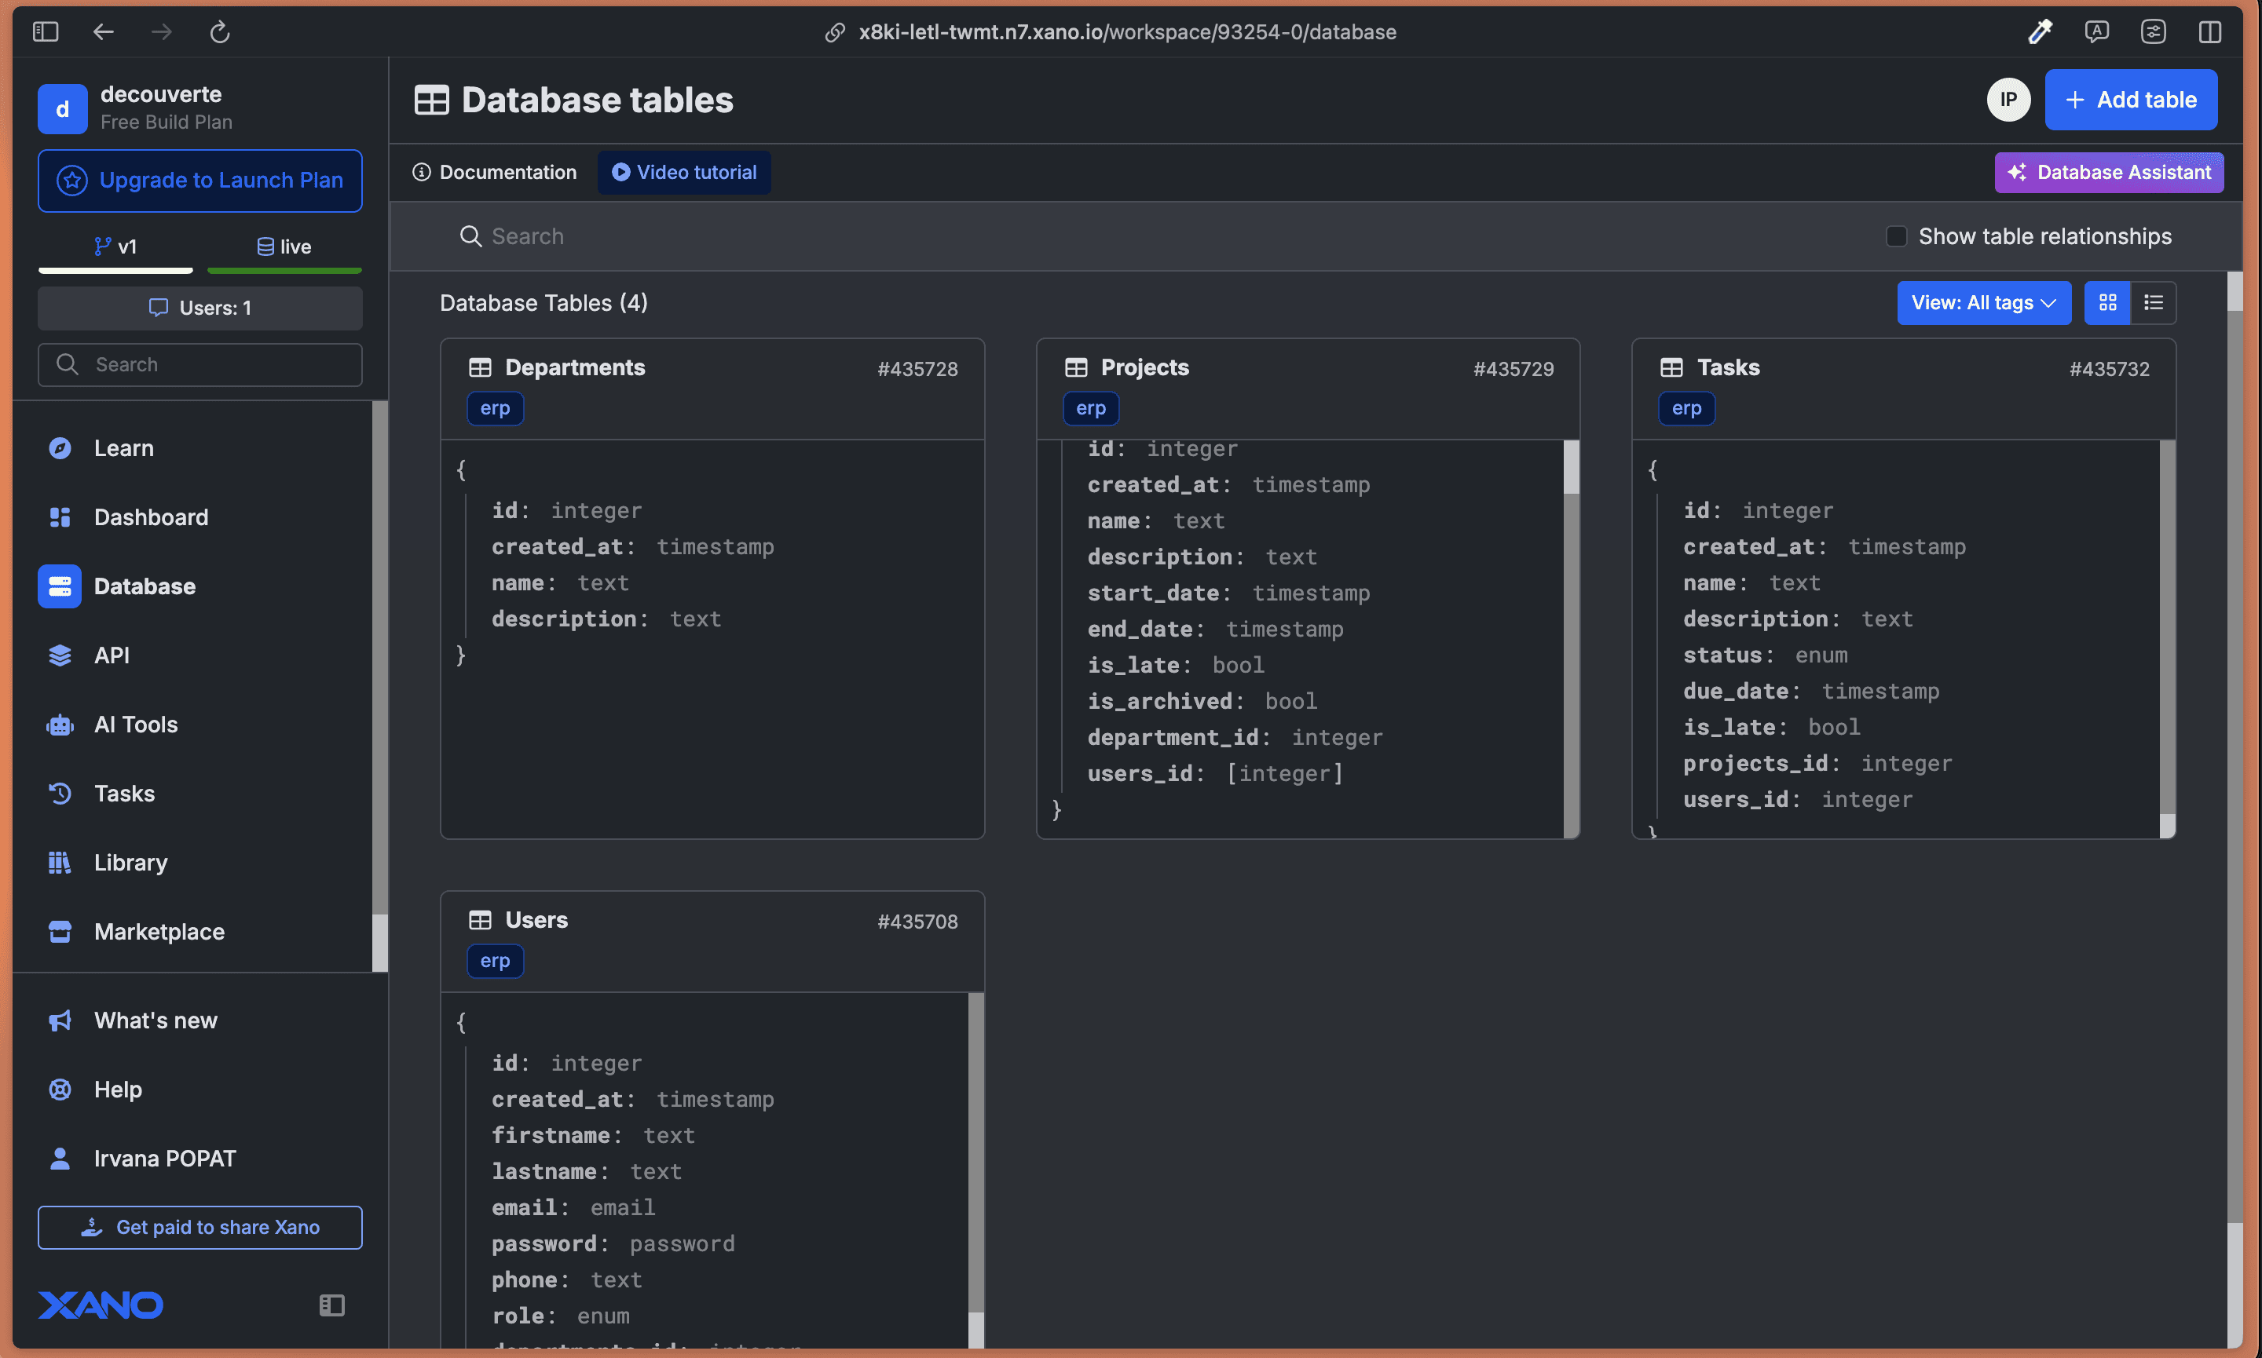This screenshot has width=2262, height=1358.
Task: Reload the page with the refresh icon
Action: tap(220, 32)
